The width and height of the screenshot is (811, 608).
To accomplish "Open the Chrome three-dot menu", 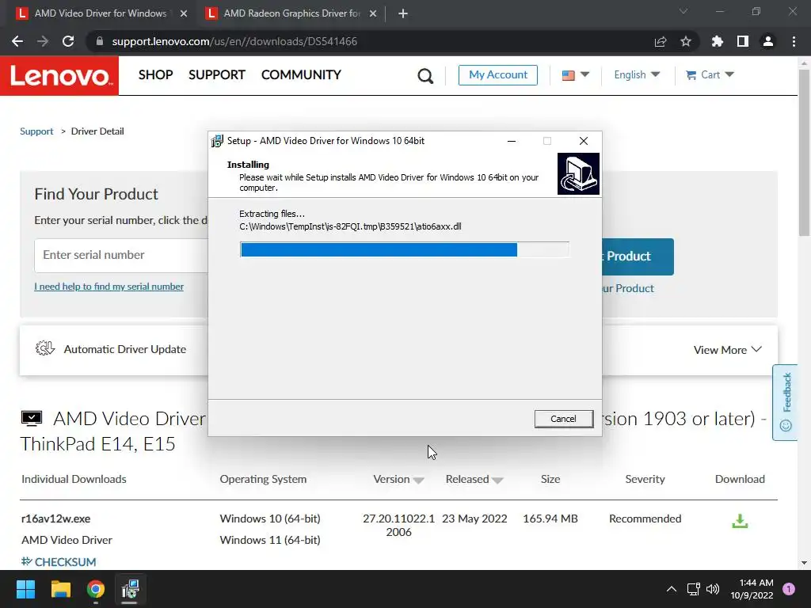I will (794, 41).
